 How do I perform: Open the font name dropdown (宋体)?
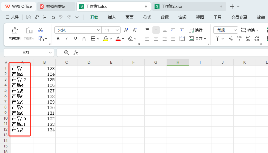(x=99, y=30)
